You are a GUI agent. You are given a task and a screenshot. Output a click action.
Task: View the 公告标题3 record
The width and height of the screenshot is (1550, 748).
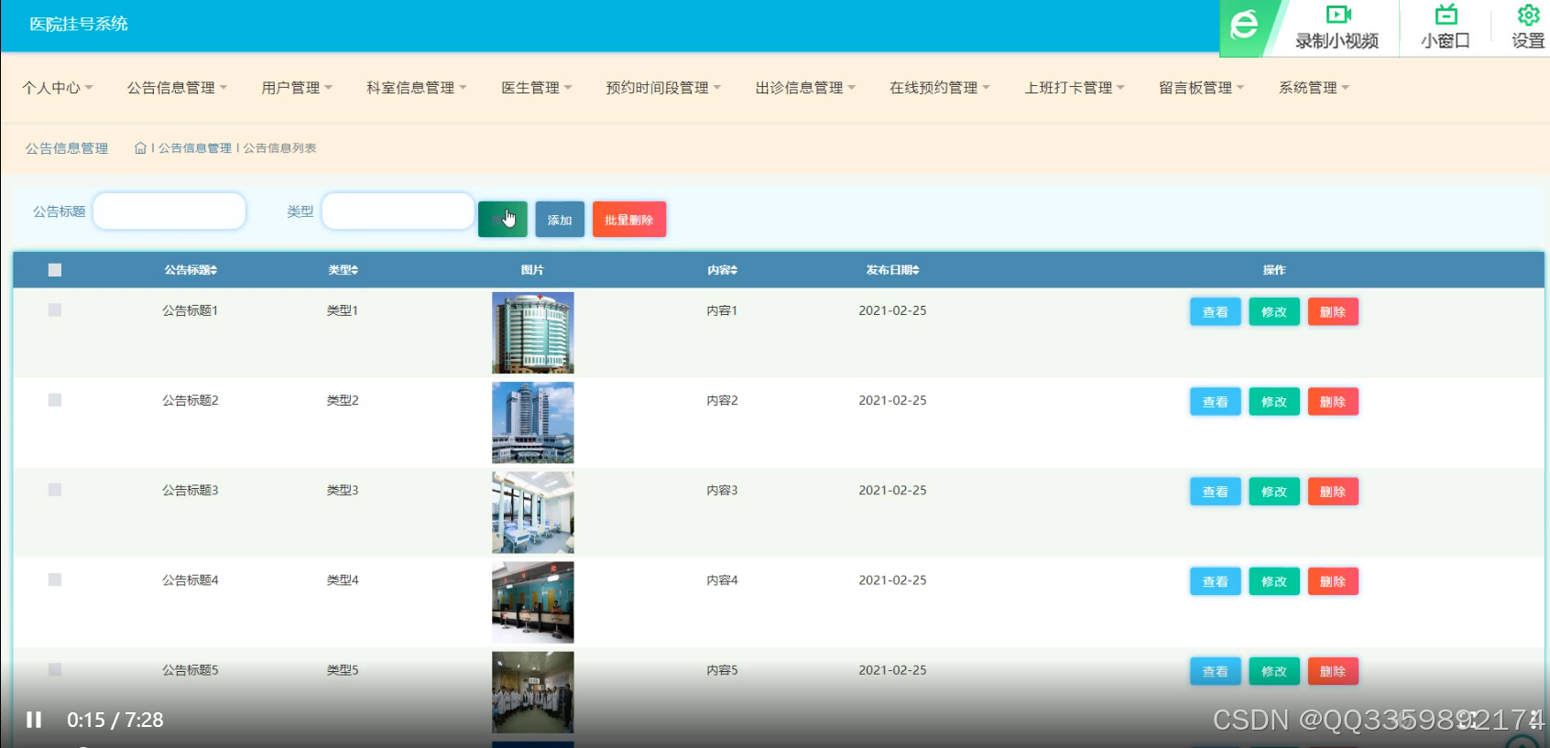coord(1216,492)
